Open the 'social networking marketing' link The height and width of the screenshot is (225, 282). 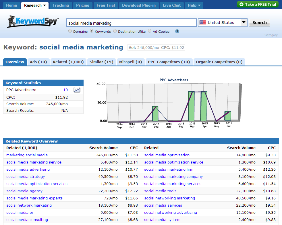[170, 198]
